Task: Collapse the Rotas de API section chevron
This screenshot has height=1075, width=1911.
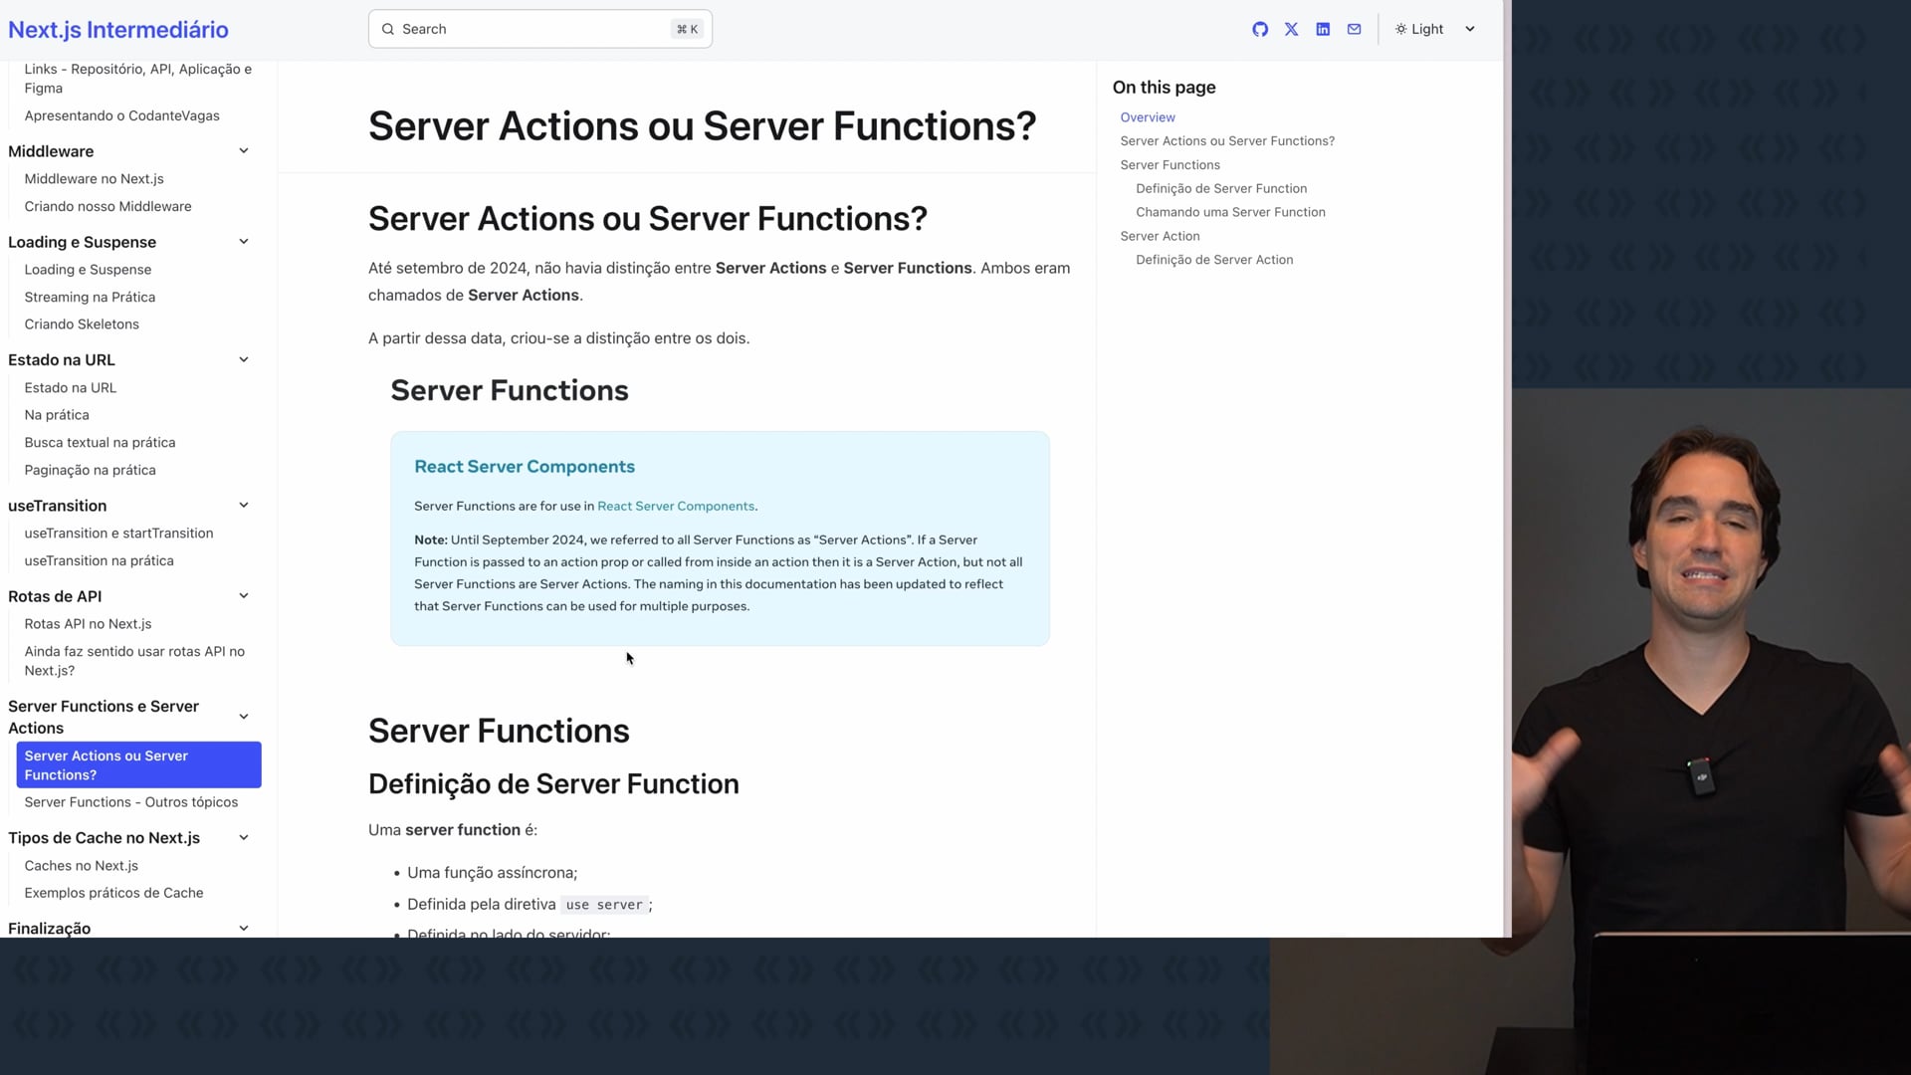Action: click(244, 596)
